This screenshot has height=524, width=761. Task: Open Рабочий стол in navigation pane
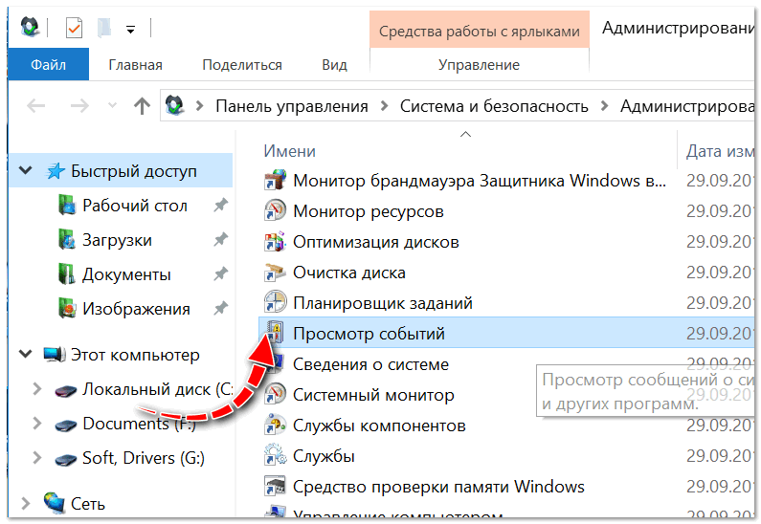click(x=134, y=206)
